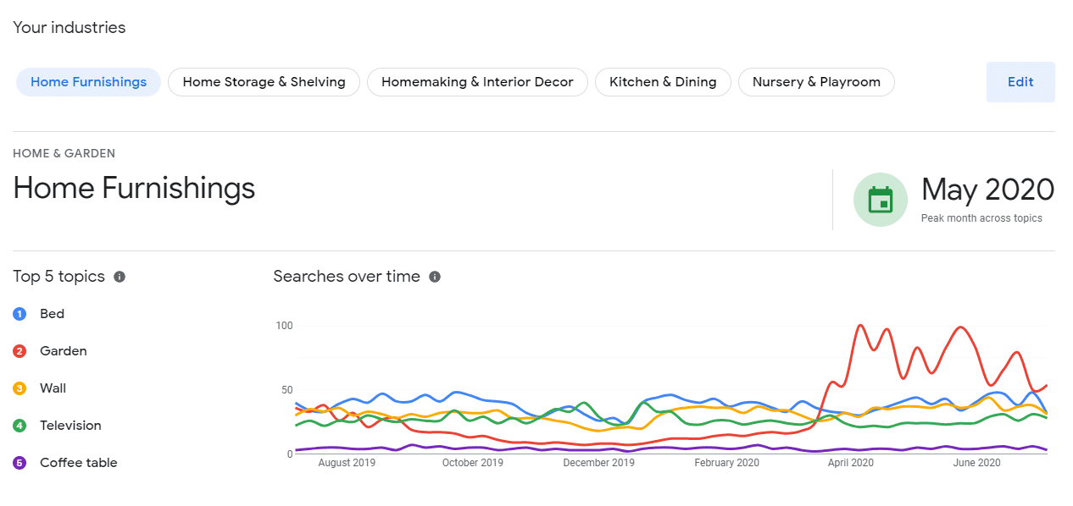
Task: Select the Home Furnishings industry chip
Action: coord(88,82)
